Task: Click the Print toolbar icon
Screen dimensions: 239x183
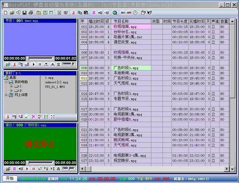Action: [x=31, y=13]
